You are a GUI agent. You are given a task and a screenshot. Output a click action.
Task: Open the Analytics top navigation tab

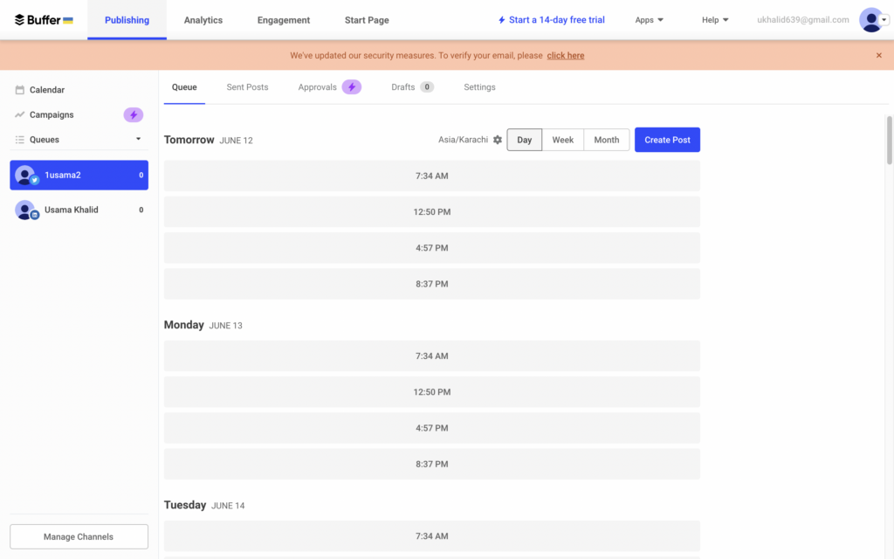click(x=203, y=20)
